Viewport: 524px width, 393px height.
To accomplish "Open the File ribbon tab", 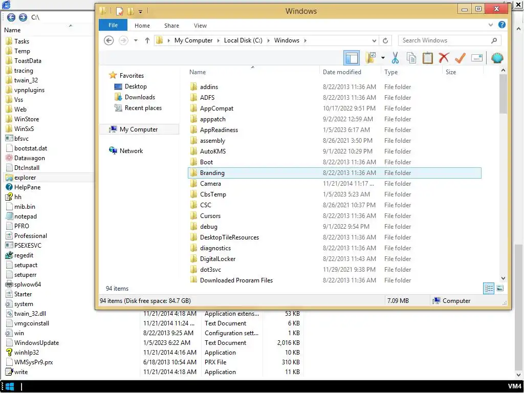I will (113, 25).
